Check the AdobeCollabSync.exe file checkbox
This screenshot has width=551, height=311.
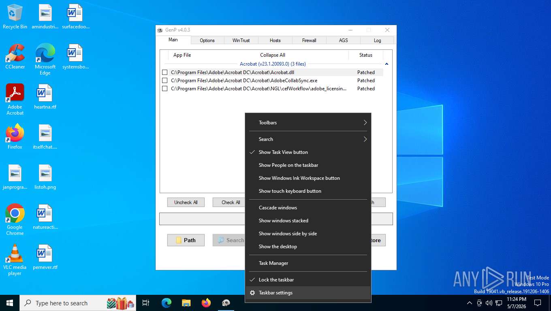(164, 81)
